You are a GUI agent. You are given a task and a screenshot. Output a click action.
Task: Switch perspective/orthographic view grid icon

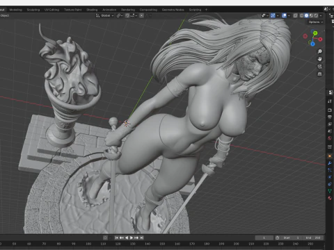tap(319, 74)
